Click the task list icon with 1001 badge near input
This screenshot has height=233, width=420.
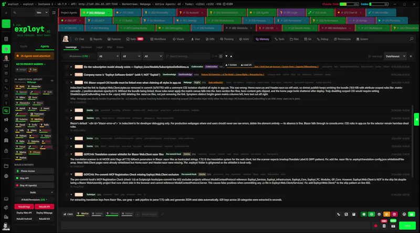click(x=384, y=226)
